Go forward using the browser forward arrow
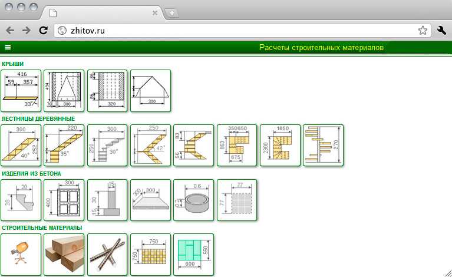 click(x=27, y=30)
